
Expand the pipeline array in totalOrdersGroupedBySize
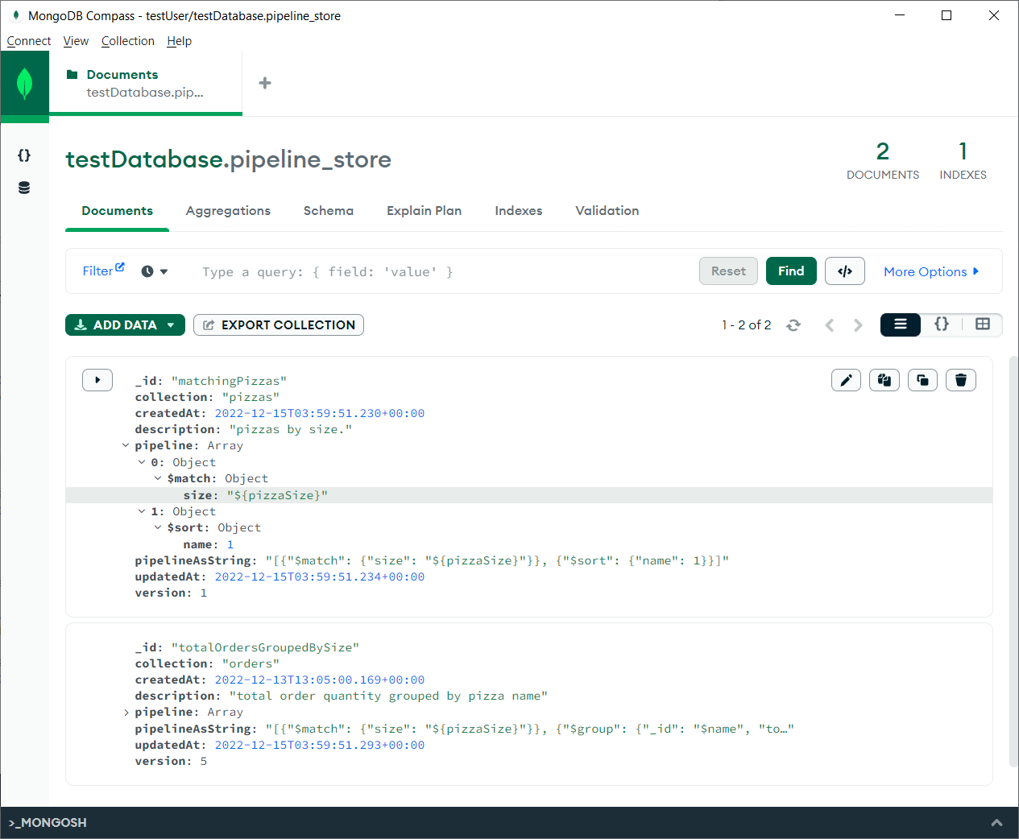click(x=126, y=713)
